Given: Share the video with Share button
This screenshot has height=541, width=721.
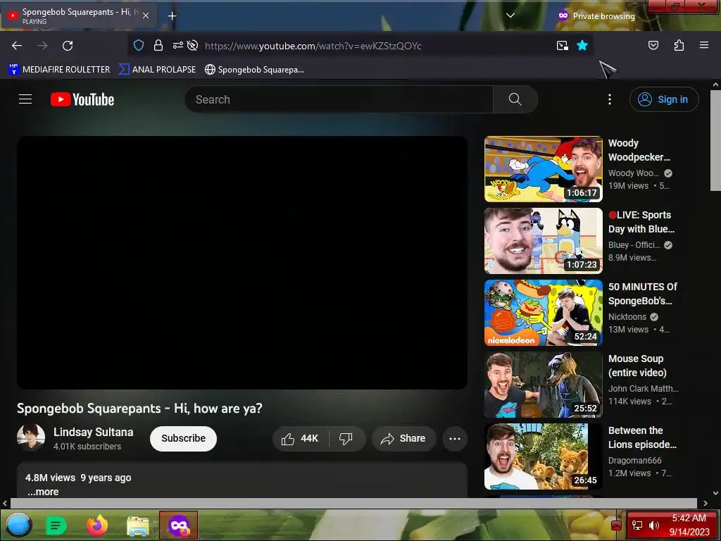Looking at the screenshot, I should pos(403,439).
